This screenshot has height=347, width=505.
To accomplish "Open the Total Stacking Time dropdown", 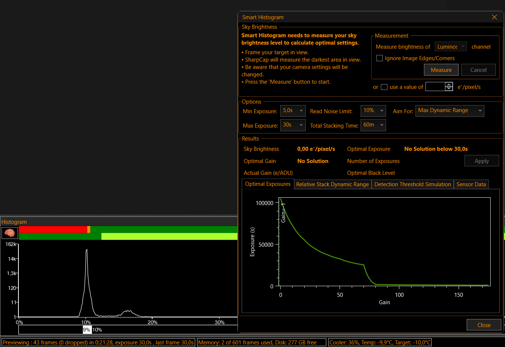I will point(373,125).
